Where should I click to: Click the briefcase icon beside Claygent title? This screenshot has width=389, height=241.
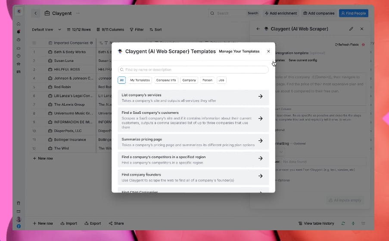[47, 13]
